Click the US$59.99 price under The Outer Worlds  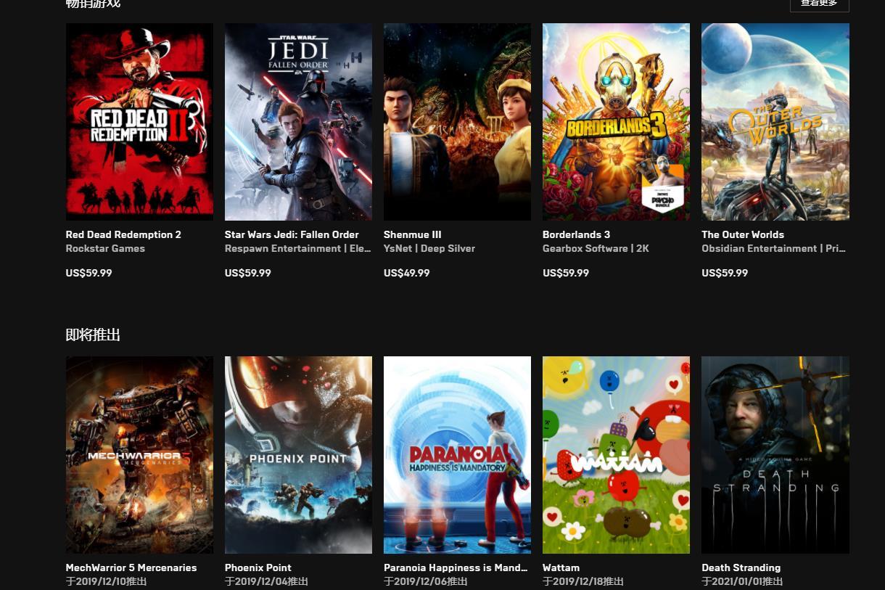tap(725, 273)
